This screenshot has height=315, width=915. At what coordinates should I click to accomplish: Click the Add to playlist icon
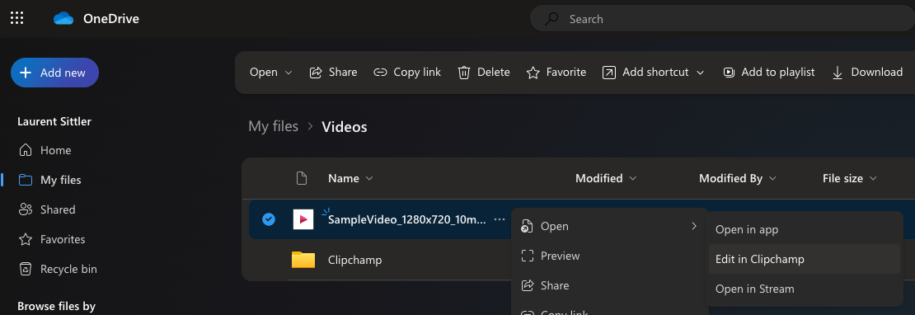729,73
